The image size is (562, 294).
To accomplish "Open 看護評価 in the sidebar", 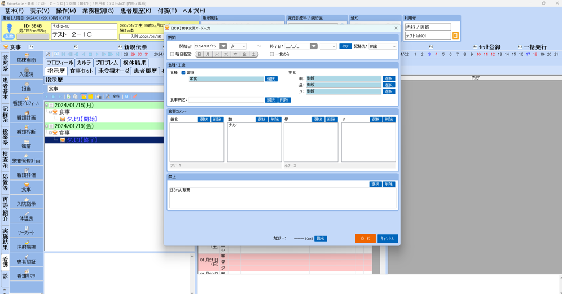I will (x=27, y=173).
